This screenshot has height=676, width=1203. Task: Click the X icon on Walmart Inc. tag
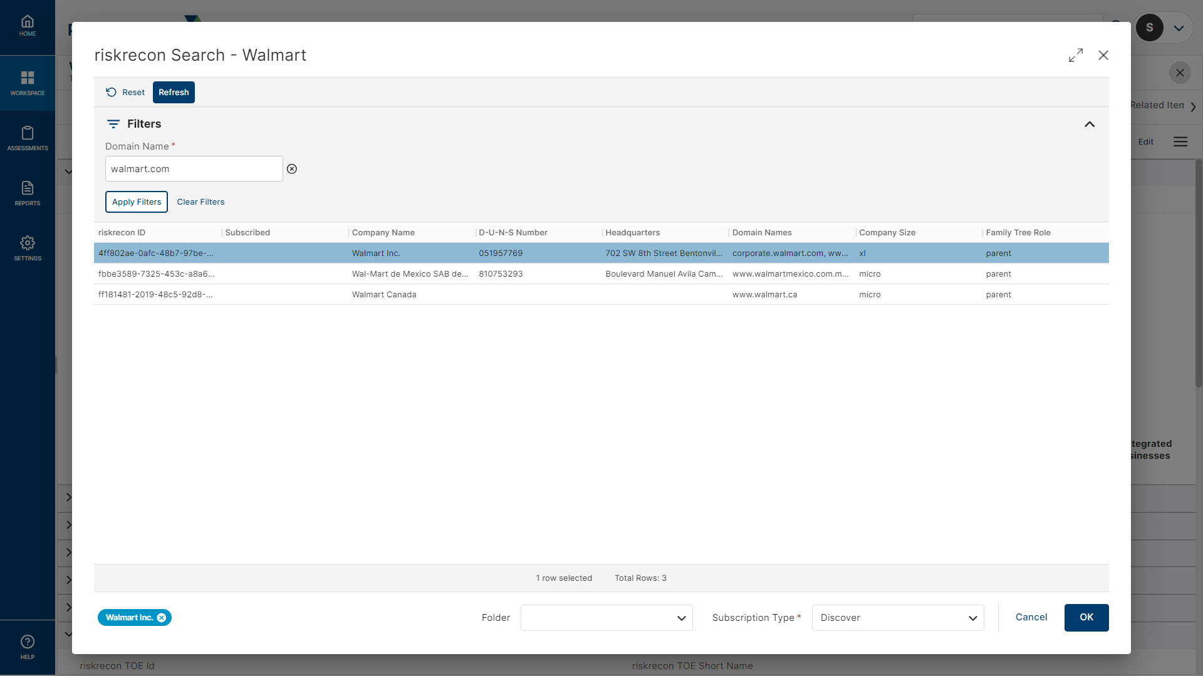click(x=162, y=617)
